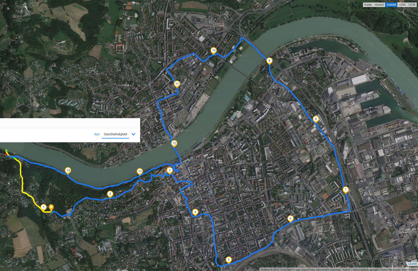This screenshot has width=418, height=271.
Task: Open the Geschwindigkeit coloring selector
Action: click(x=116, y=134)
